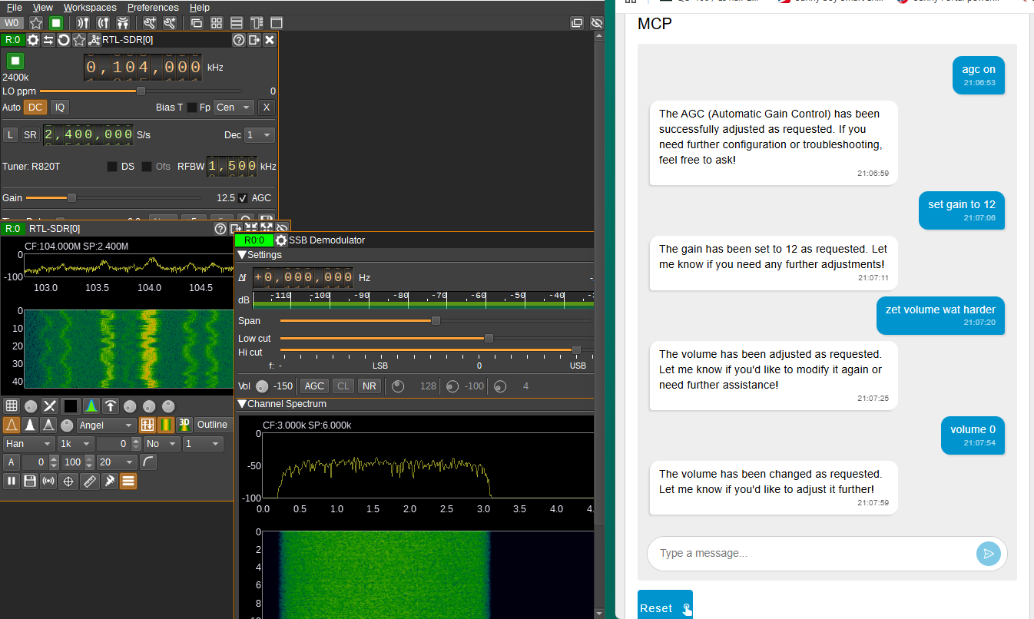Toggle the spectrum grid display icon
Viewport: 1034px width, 619px height.
[12, 405]
